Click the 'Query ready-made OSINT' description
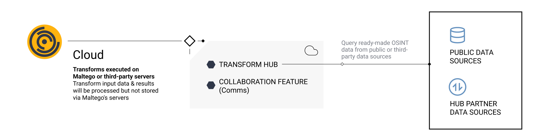The height and width of the screenshot is (139, 546). [x=375, y=50]
